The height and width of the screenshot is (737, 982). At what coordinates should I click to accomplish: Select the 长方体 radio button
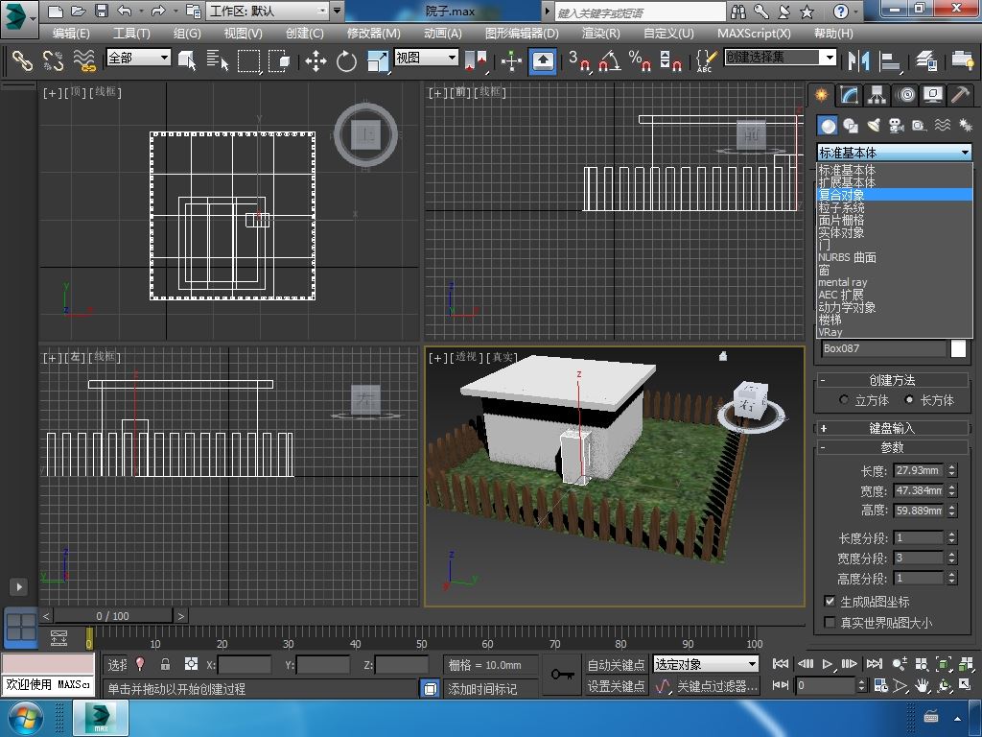coord(909,400)
